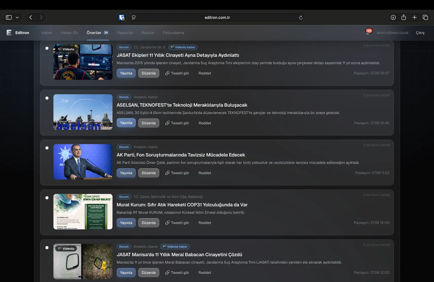This screenshot has height=282, width=434.
Task: View the tweet for the ASELSAN article
Action: 177,123
